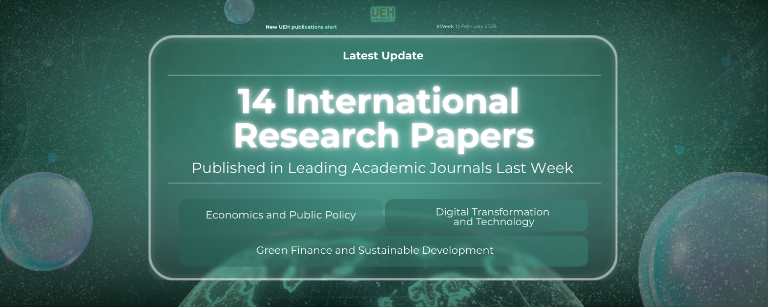Click the Latest Update heading
Screen dimensions: 768x307
pos(383,56)
